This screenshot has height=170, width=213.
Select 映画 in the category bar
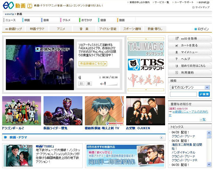point(27,20)
